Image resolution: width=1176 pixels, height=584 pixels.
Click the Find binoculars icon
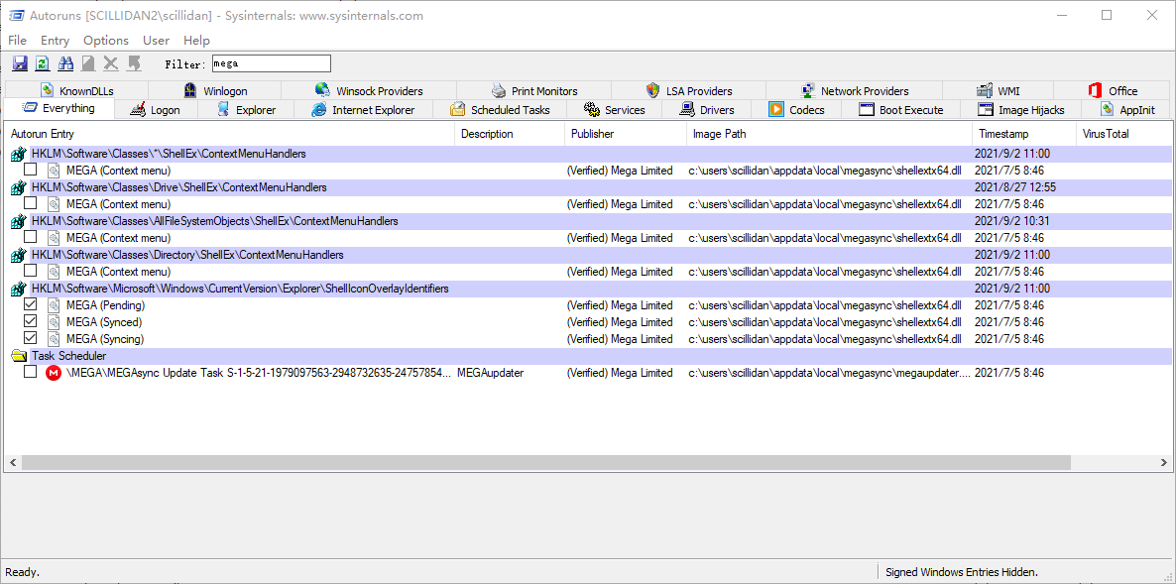[x=65, y=63]
